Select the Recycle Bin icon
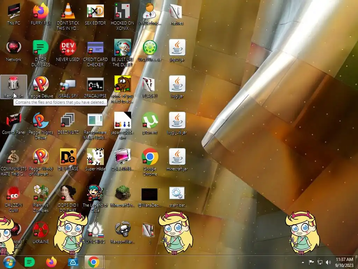The width and height of the screenshot is (358, 269). [x=14, y=87]
